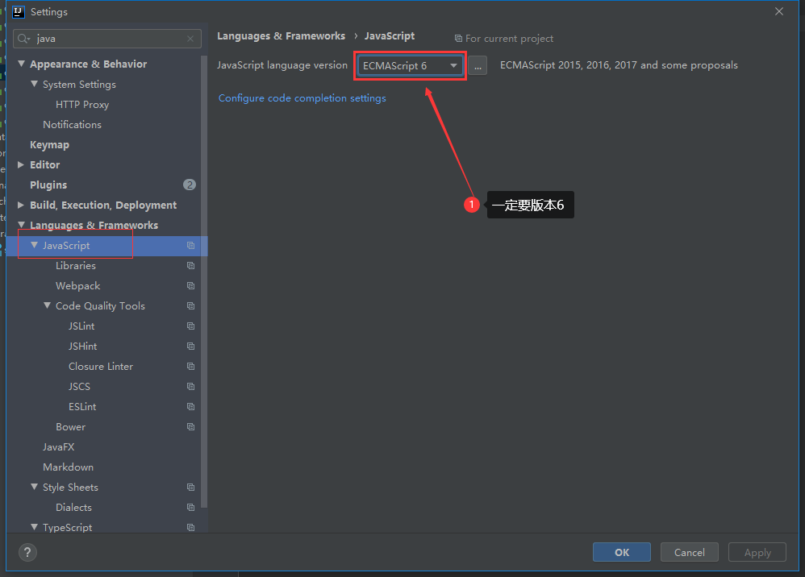Click the settings search field containing 'java'

107,39
